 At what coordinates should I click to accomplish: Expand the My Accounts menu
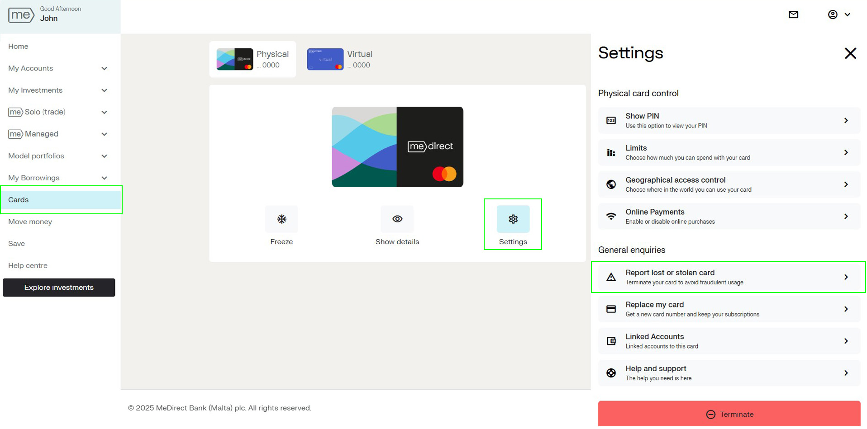coord(58,68)
